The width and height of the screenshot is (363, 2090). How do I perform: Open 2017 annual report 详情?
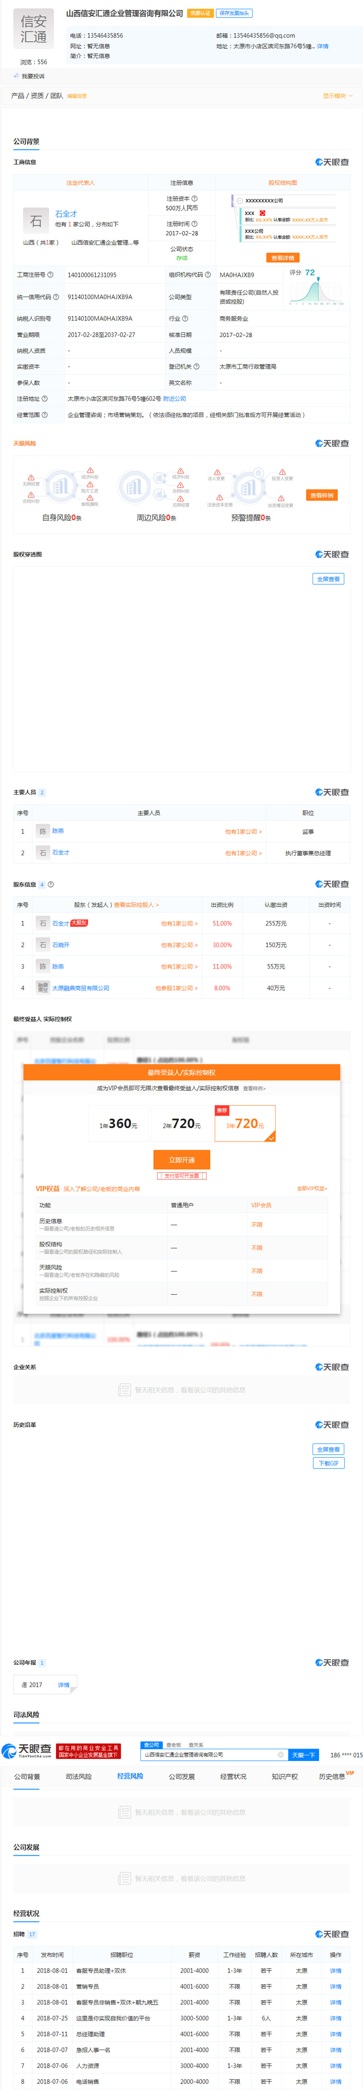click(63, 1685)
